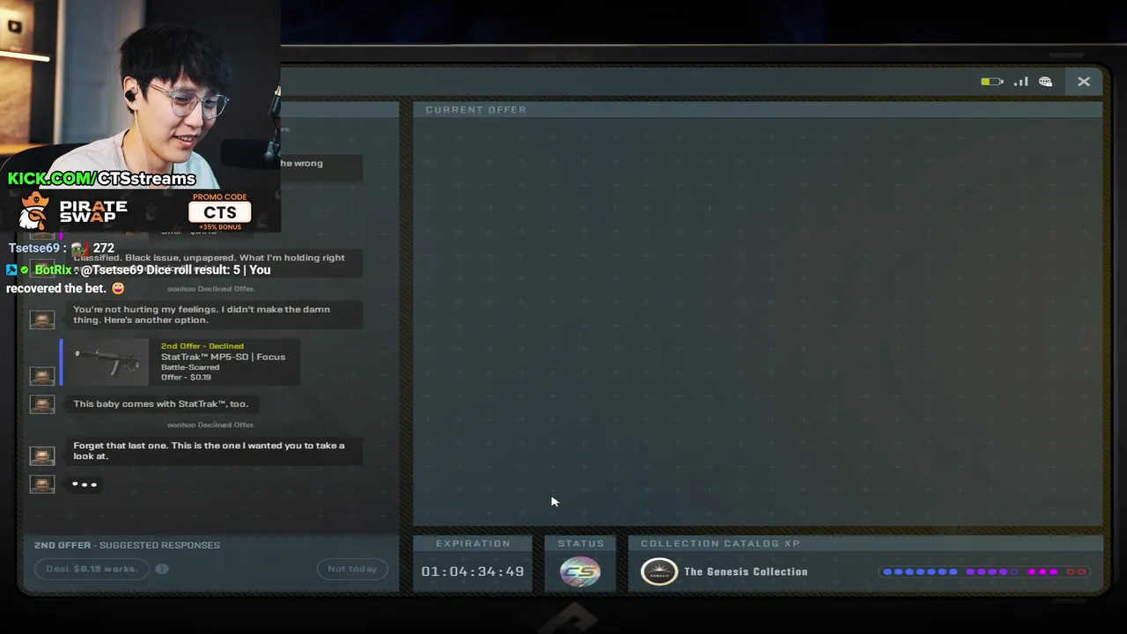Click 'The Genesis Collection' label

pos(746,571)
